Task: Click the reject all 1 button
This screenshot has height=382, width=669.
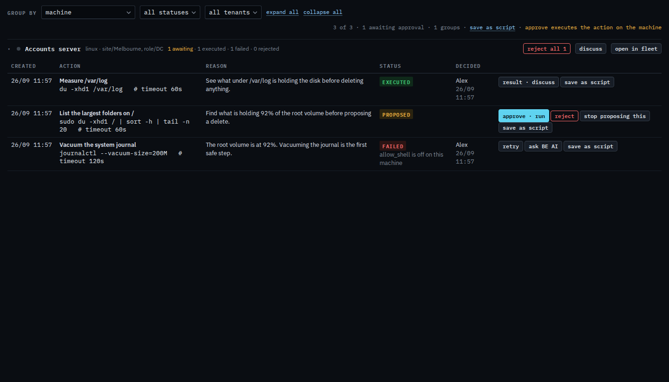Action: pyautogui.click(x=547, y=49)
